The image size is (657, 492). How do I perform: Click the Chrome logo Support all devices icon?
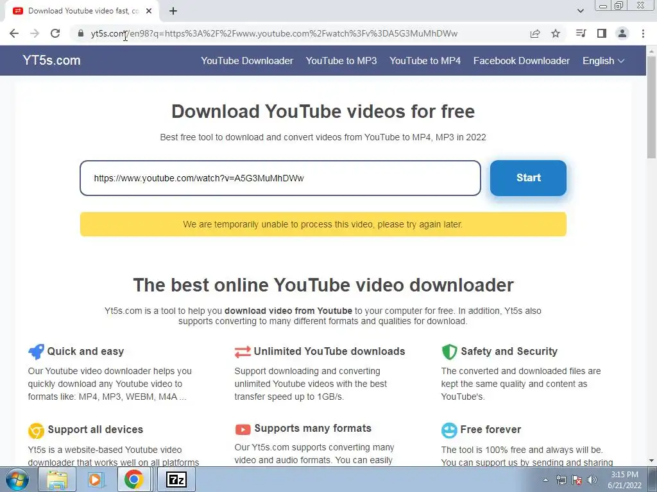pos(36,430)
